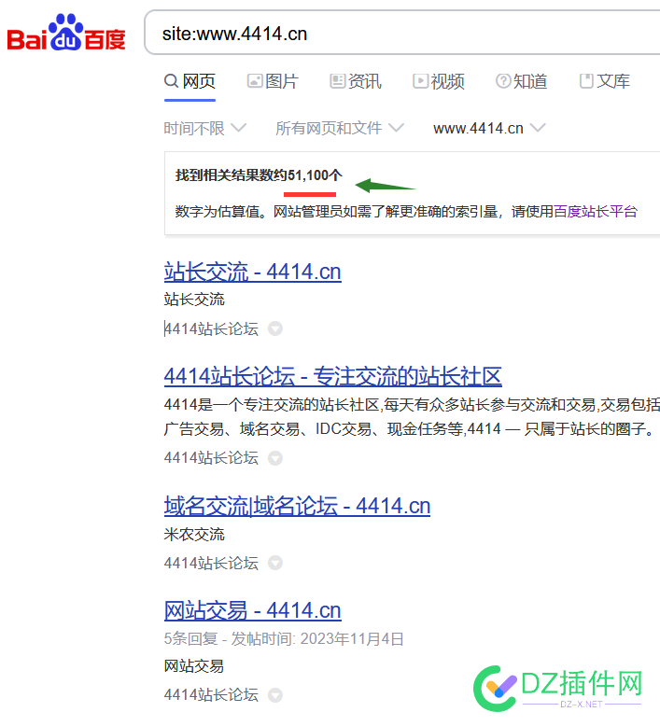Screen dimensions: 660x726
Task: Click the text 数字为估算值
Action: click(217, 212)
